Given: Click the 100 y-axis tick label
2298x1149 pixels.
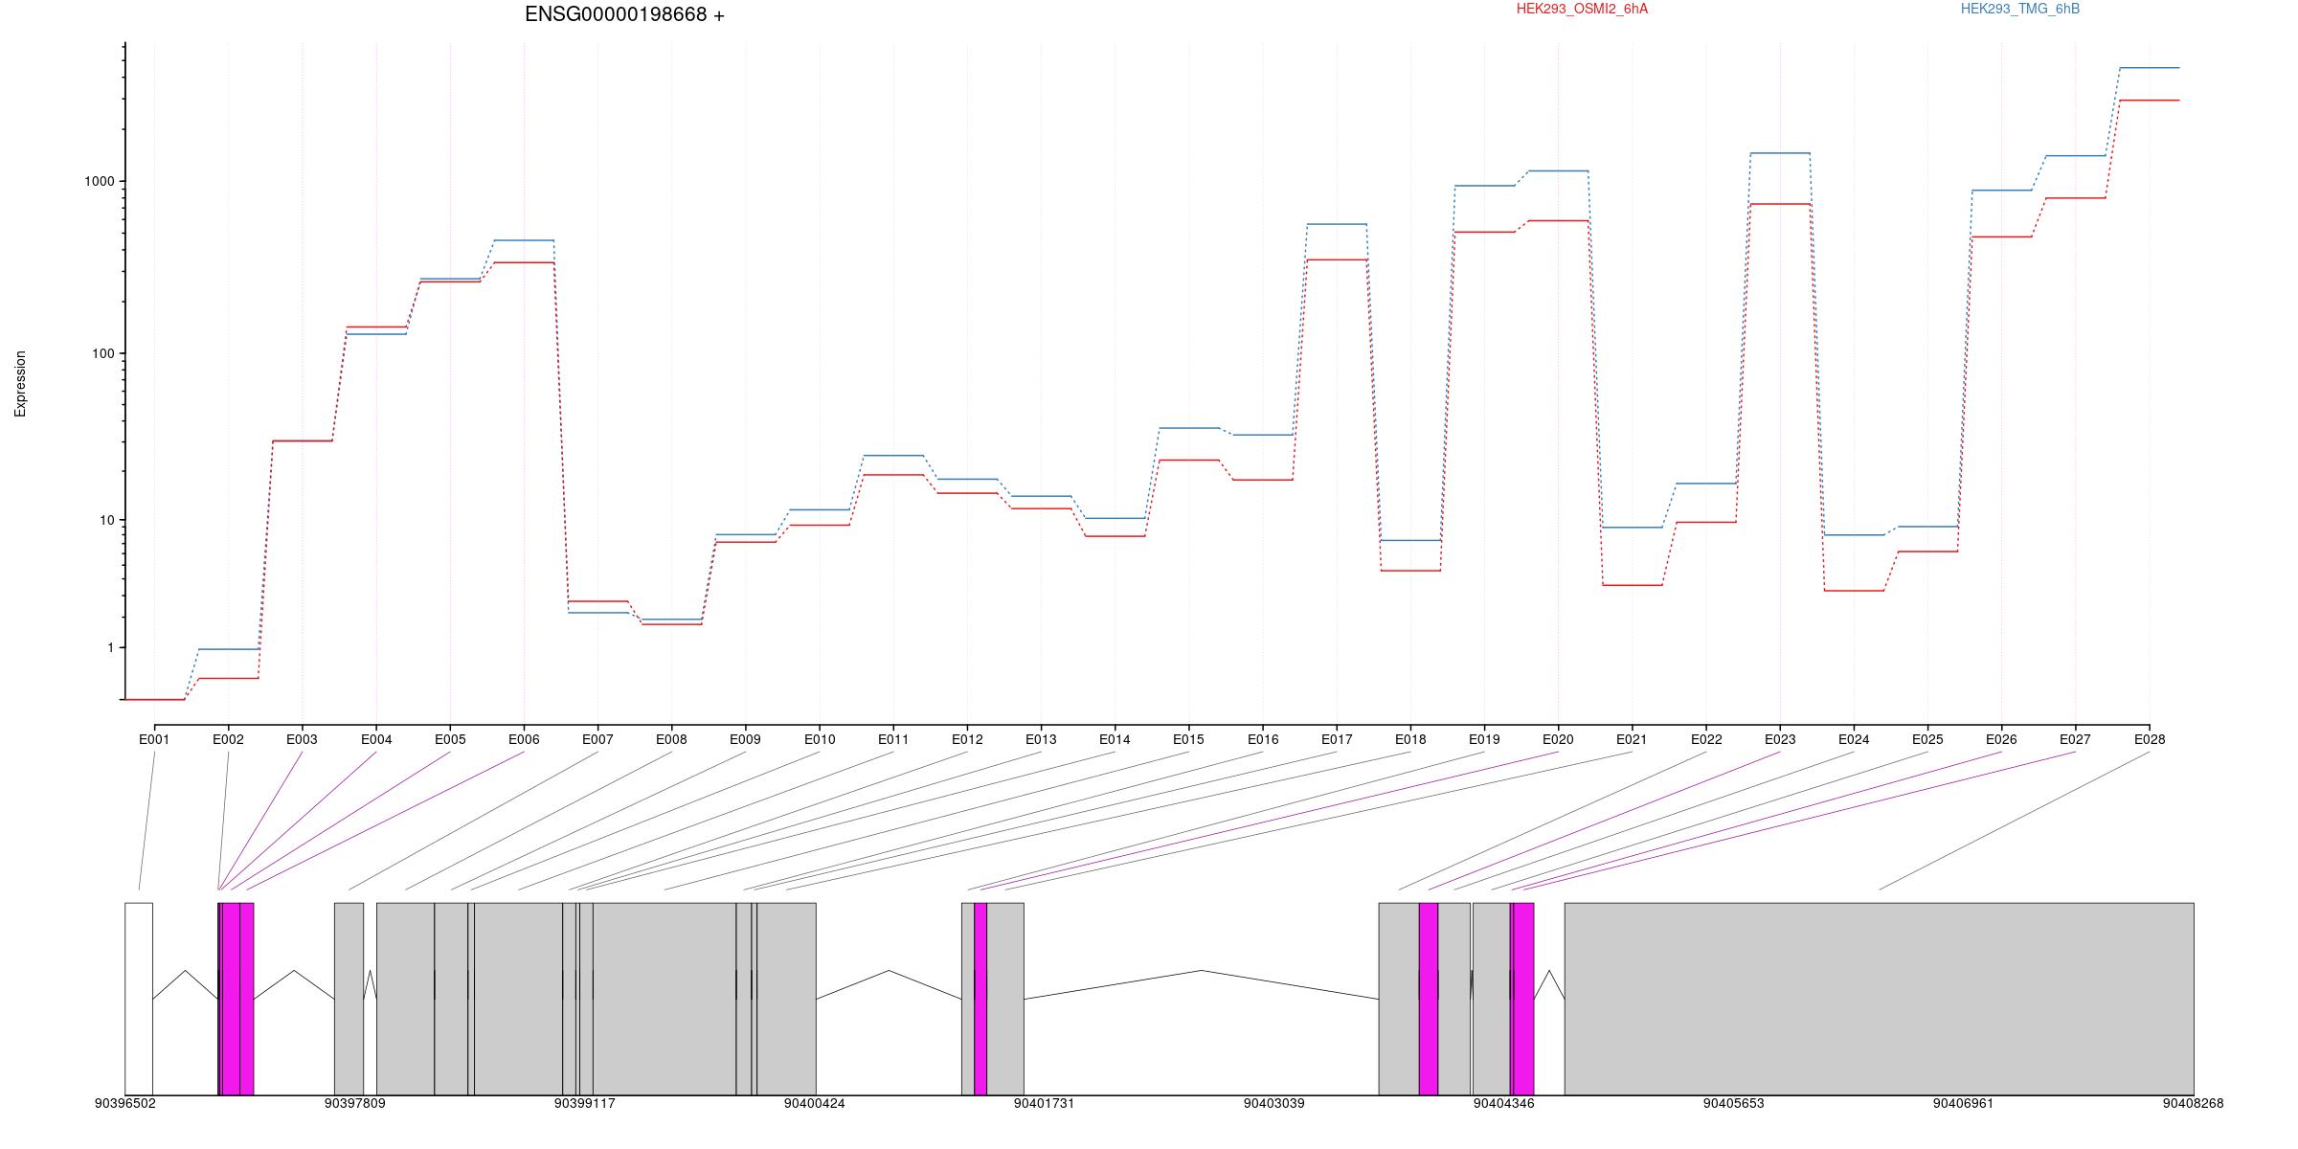Looking at the screenshot, I should pyautogui.click(x=103, y=353).
